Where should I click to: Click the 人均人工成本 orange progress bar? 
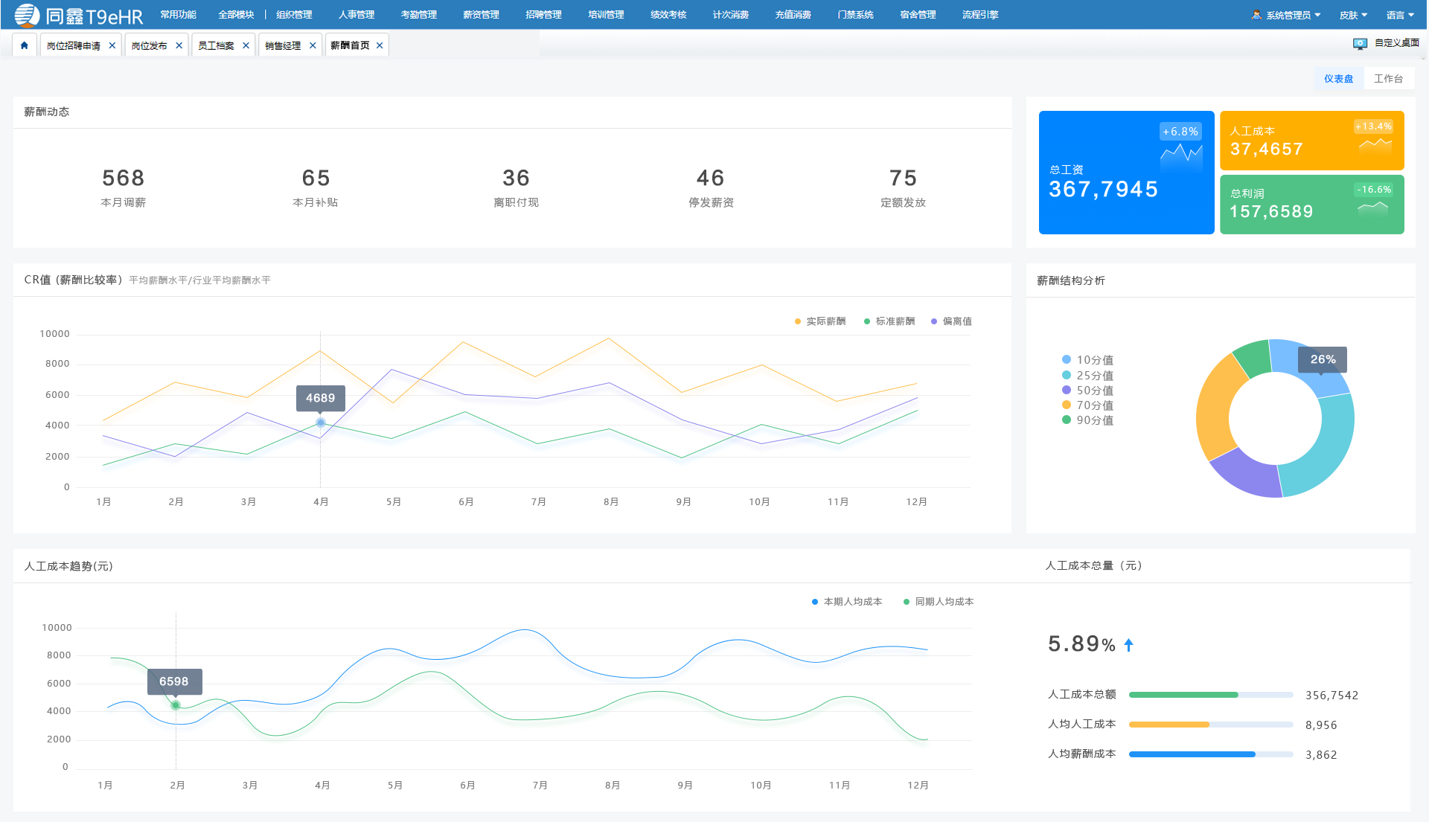1211,725
